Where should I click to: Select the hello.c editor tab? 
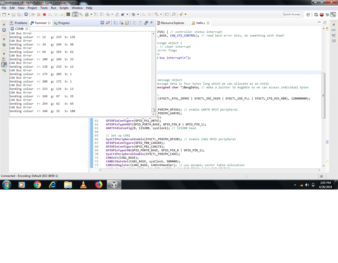click(201, 23)
